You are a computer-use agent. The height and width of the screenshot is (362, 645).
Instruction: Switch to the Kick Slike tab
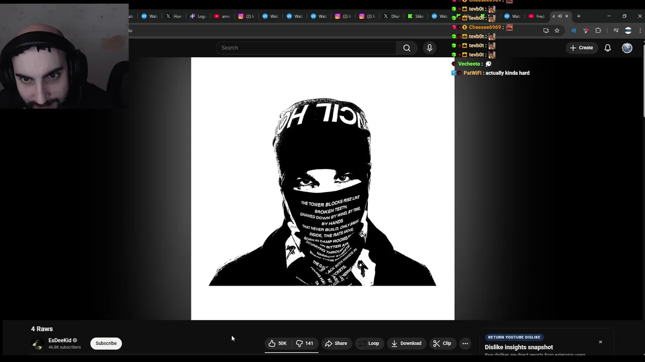coord(416,16)
